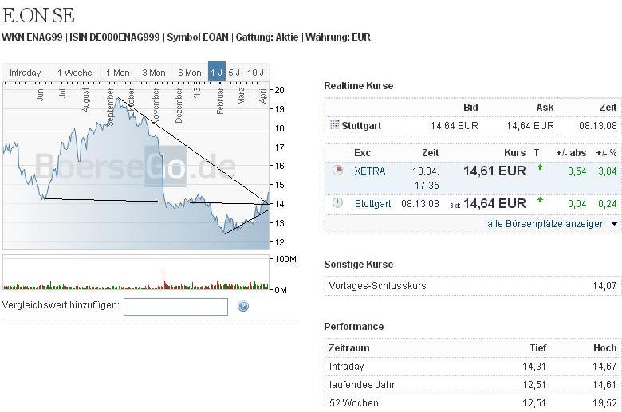Image resolution: width=622 pixels, height=412 pixels.
Task: Click 'alle Börsenplätze anzeigen' link text
Action: [545, 224]
